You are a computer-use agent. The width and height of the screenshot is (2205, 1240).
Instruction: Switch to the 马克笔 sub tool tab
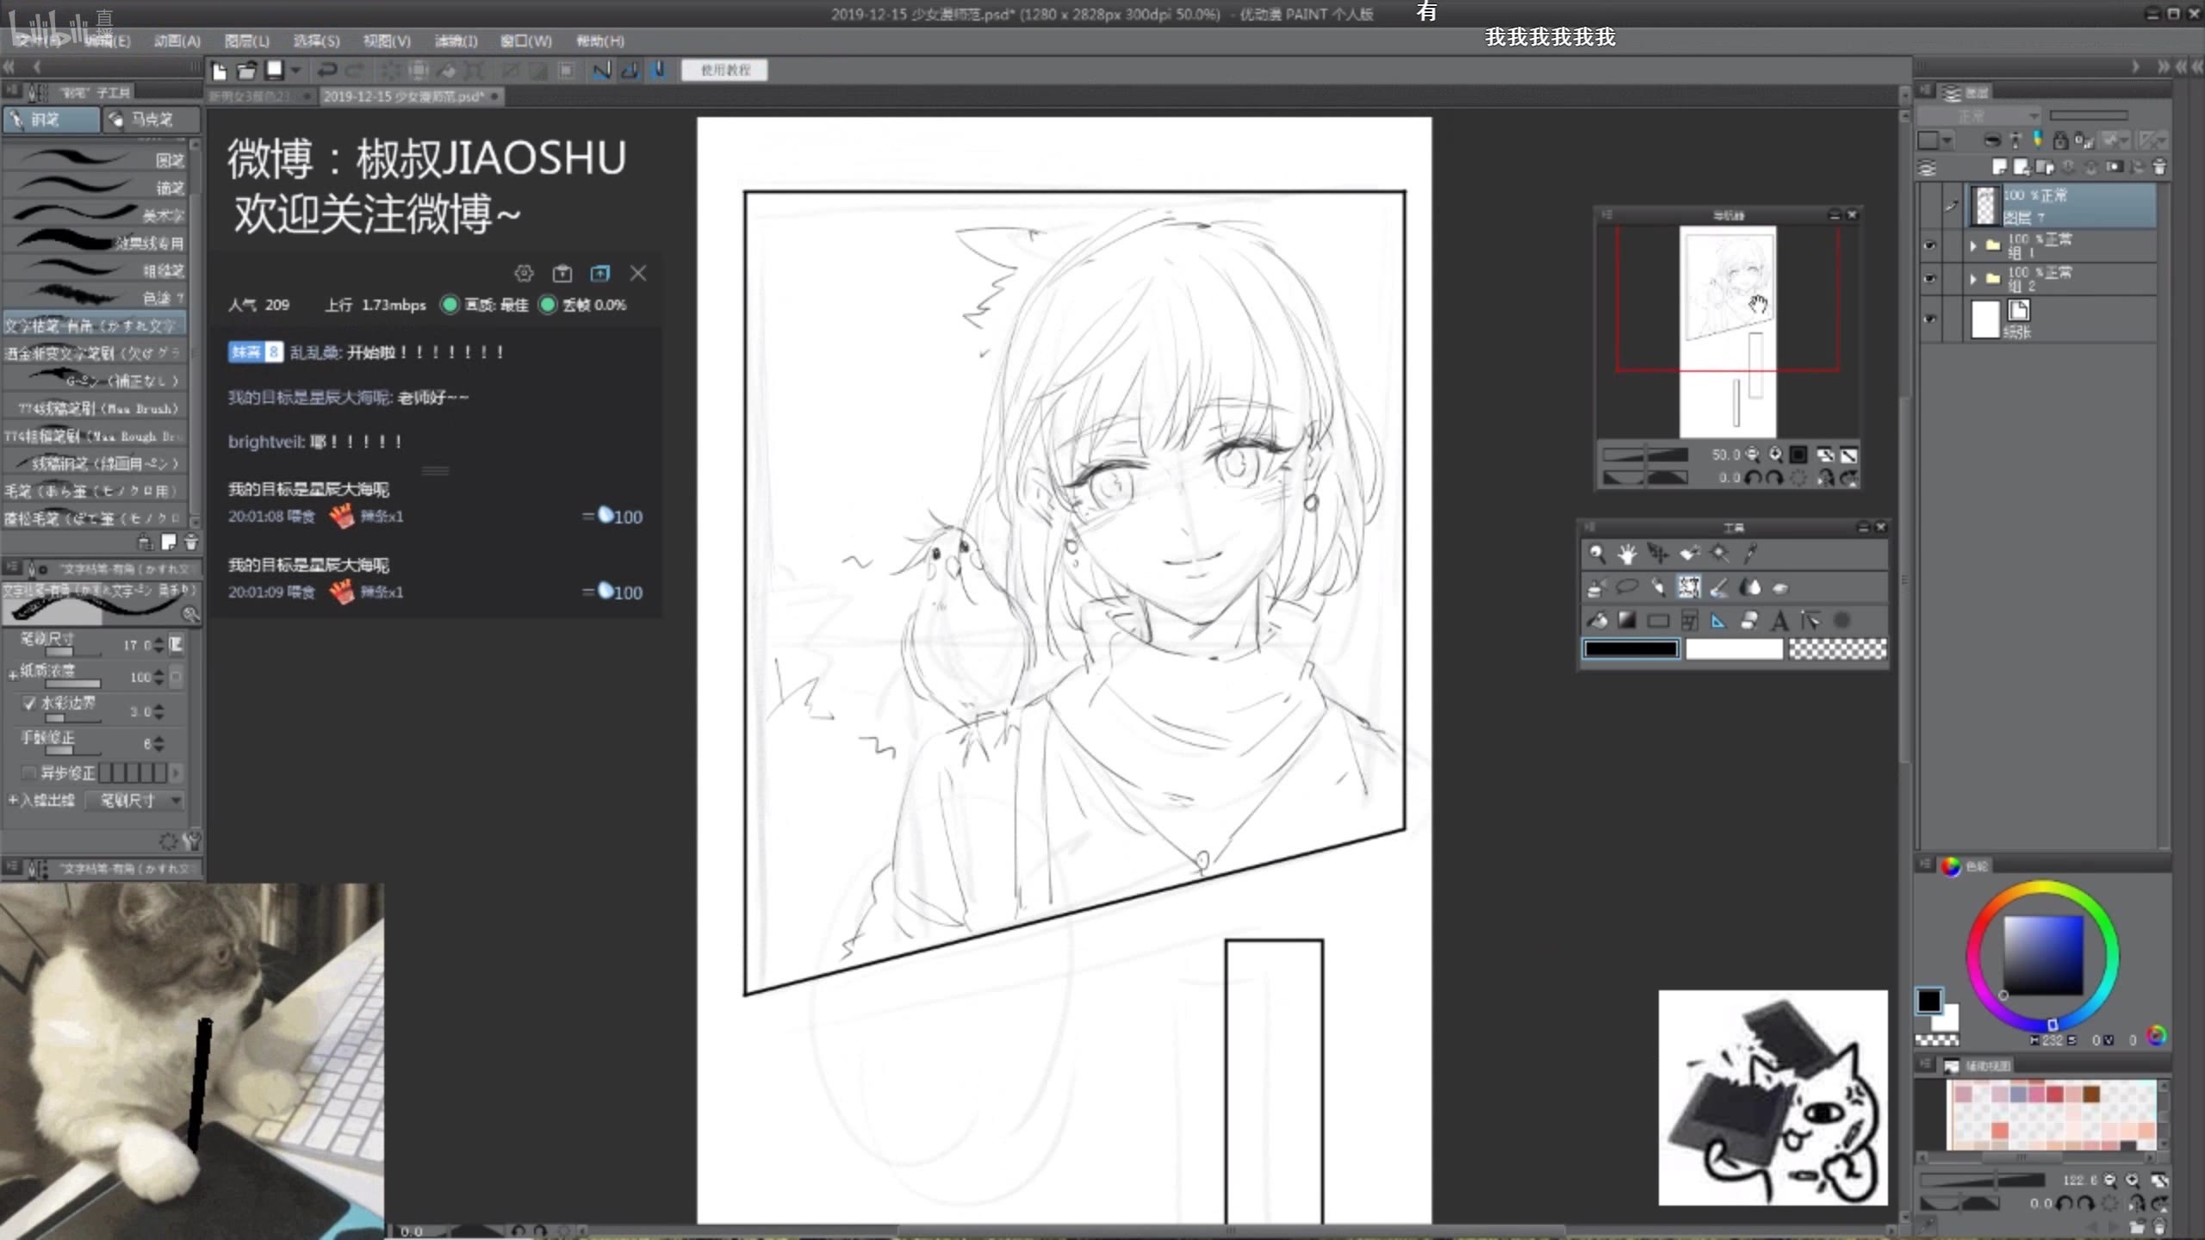pyautogui.click(x=151, y=120)
